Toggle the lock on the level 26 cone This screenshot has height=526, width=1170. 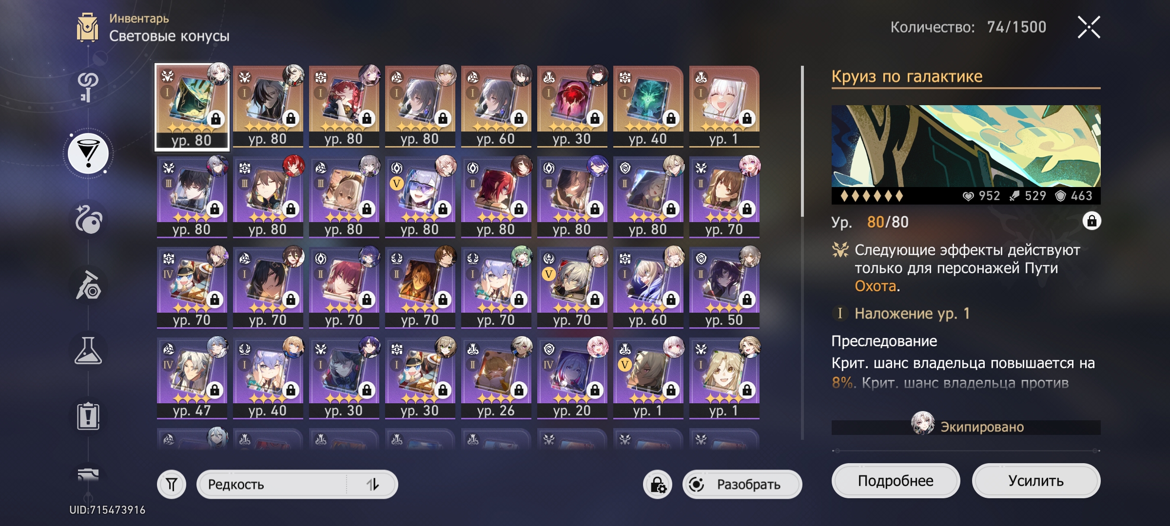pos(519,390)
